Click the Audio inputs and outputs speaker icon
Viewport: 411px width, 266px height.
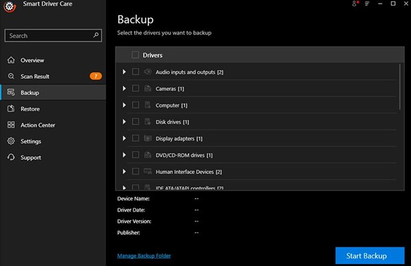point(148,71)
